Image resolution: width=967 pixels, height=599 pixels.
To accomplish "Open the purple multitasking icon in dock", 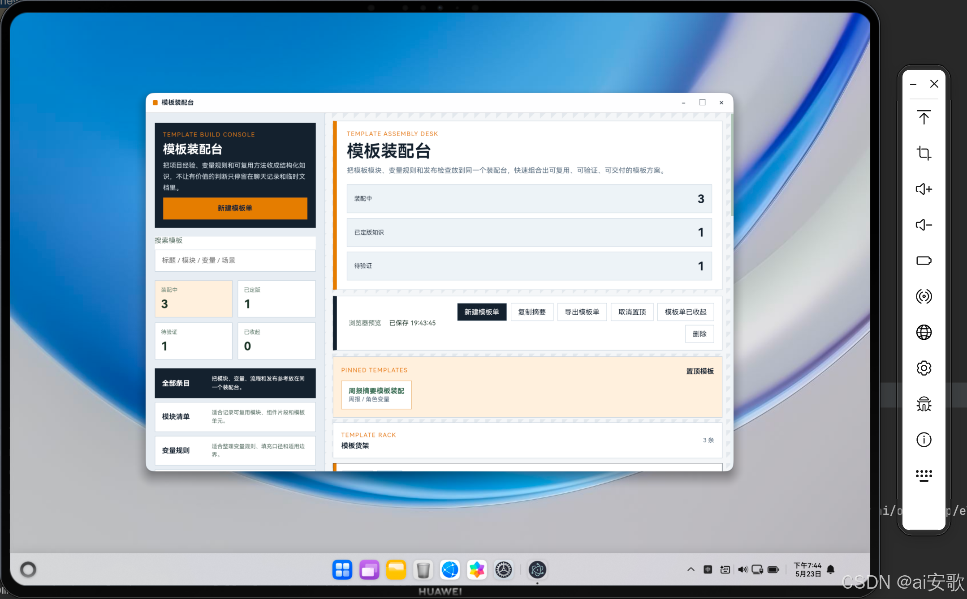I will click(x=369, y=570).
